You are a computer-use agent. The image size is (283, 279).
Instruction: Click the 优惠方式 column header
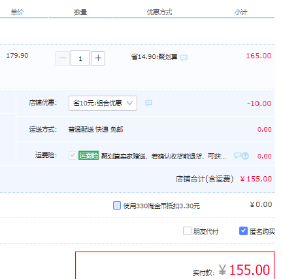pyautogui.click(x=159, y=12)
